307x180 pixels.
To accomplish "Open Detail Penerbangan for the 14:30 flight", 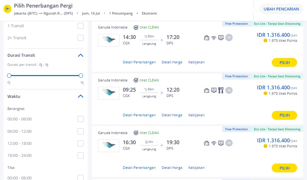I will point(139,62).
